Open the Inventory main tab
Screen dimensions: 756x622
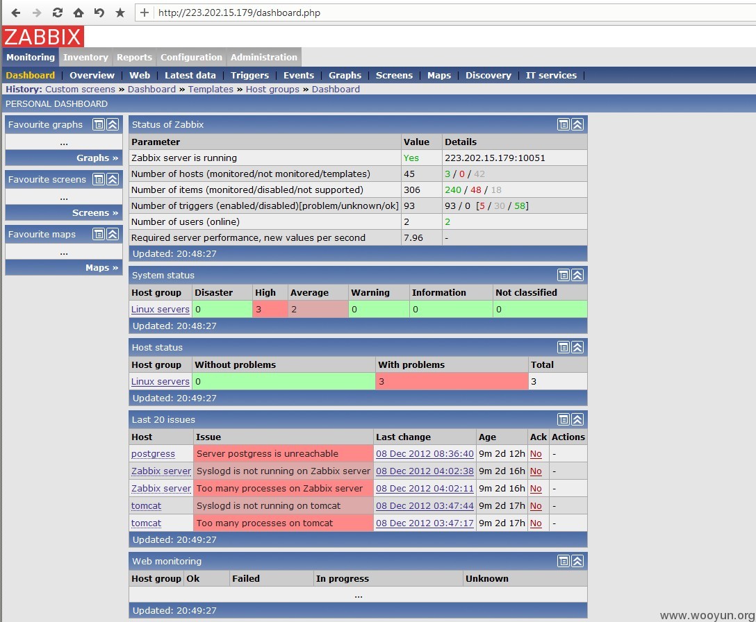pos(85,57)
